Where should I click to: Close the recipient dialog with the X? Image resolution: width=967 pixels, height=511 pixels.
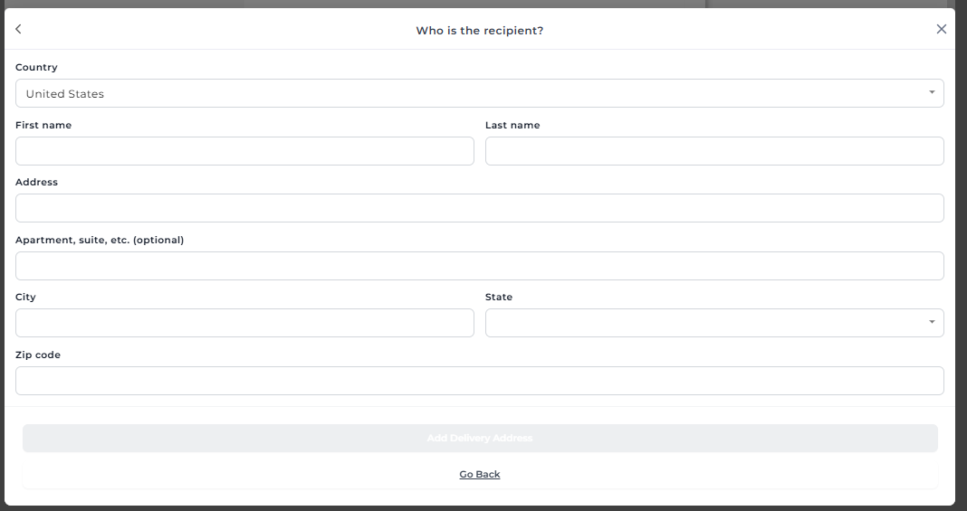[x=941, y=29]
